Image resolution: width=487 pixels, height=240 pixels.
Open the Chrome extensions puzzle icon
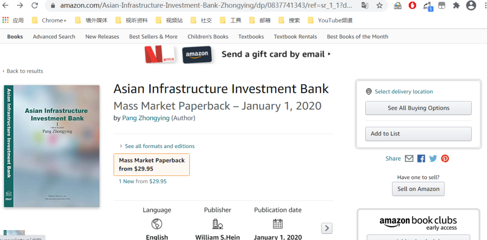[456, 5]
